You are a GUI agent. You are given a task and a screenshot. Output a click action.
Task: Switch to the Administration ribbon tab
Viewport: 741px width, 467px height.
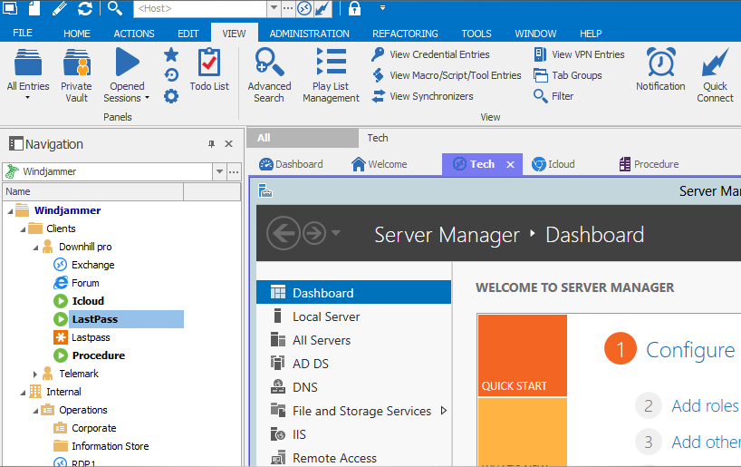pyautogui.click(x=309, y=34)
